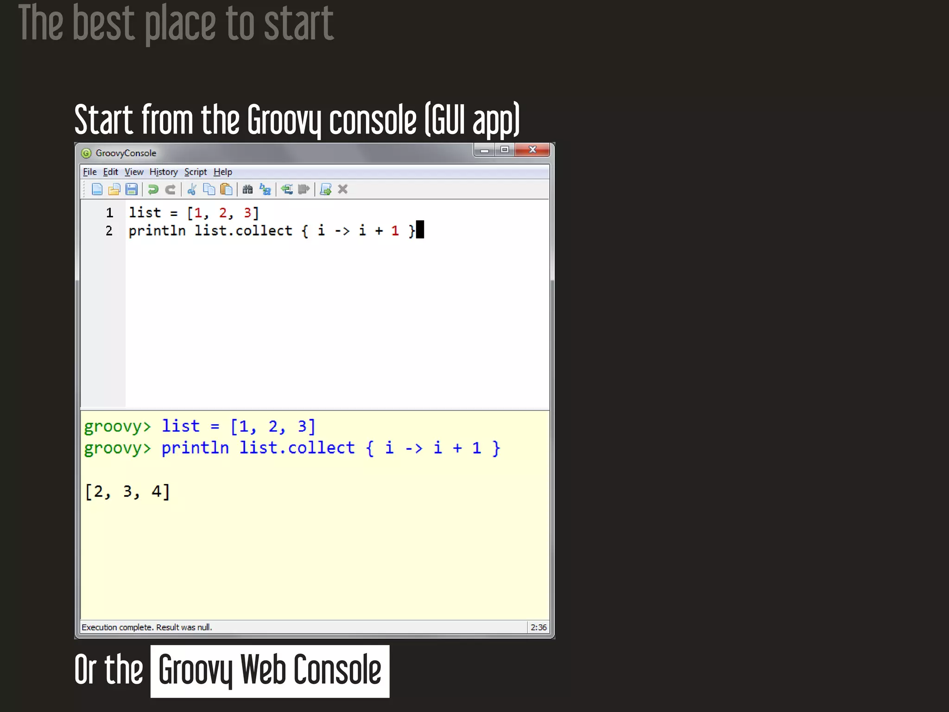Minimize the GroovyConsole window
949x712 pixels.
485,150
